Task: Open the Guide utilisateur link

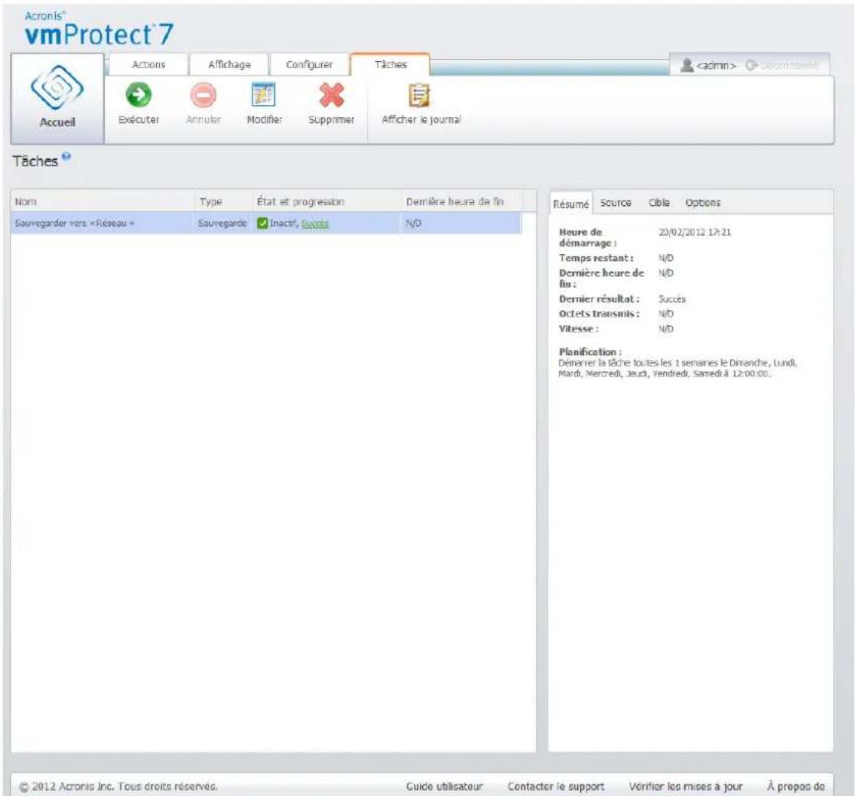Action: (444, 786)
